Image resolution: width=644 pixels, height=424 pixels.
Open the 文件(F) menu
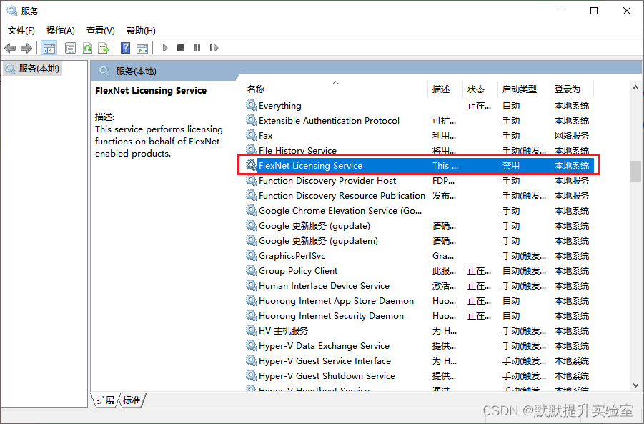[x=21, y=31]
